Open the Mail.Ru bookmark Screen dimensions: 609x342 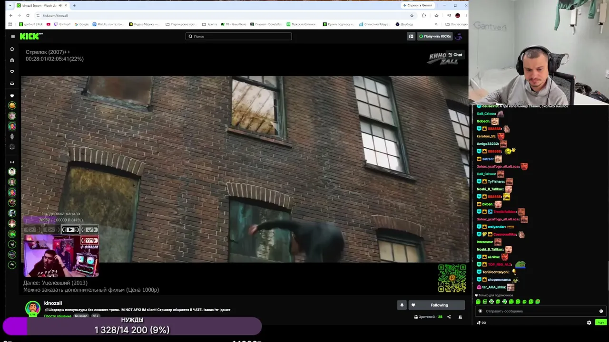click(x=109, y=24)
